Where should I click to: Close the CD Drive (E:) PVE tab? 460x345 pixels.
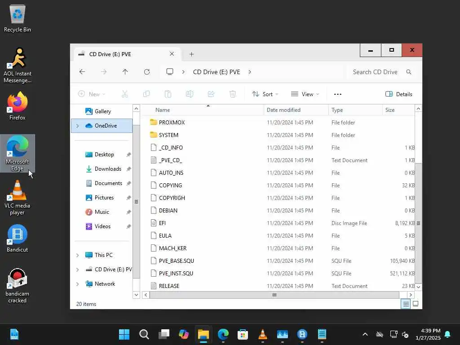[172, 54]
